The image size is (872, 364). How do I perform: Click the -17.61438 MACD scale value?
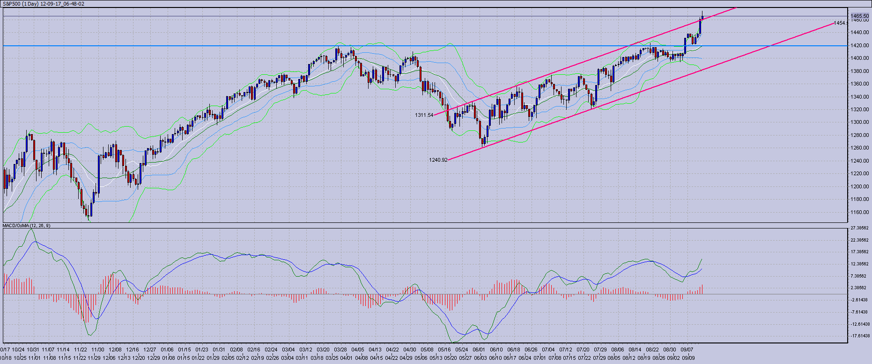859,335
